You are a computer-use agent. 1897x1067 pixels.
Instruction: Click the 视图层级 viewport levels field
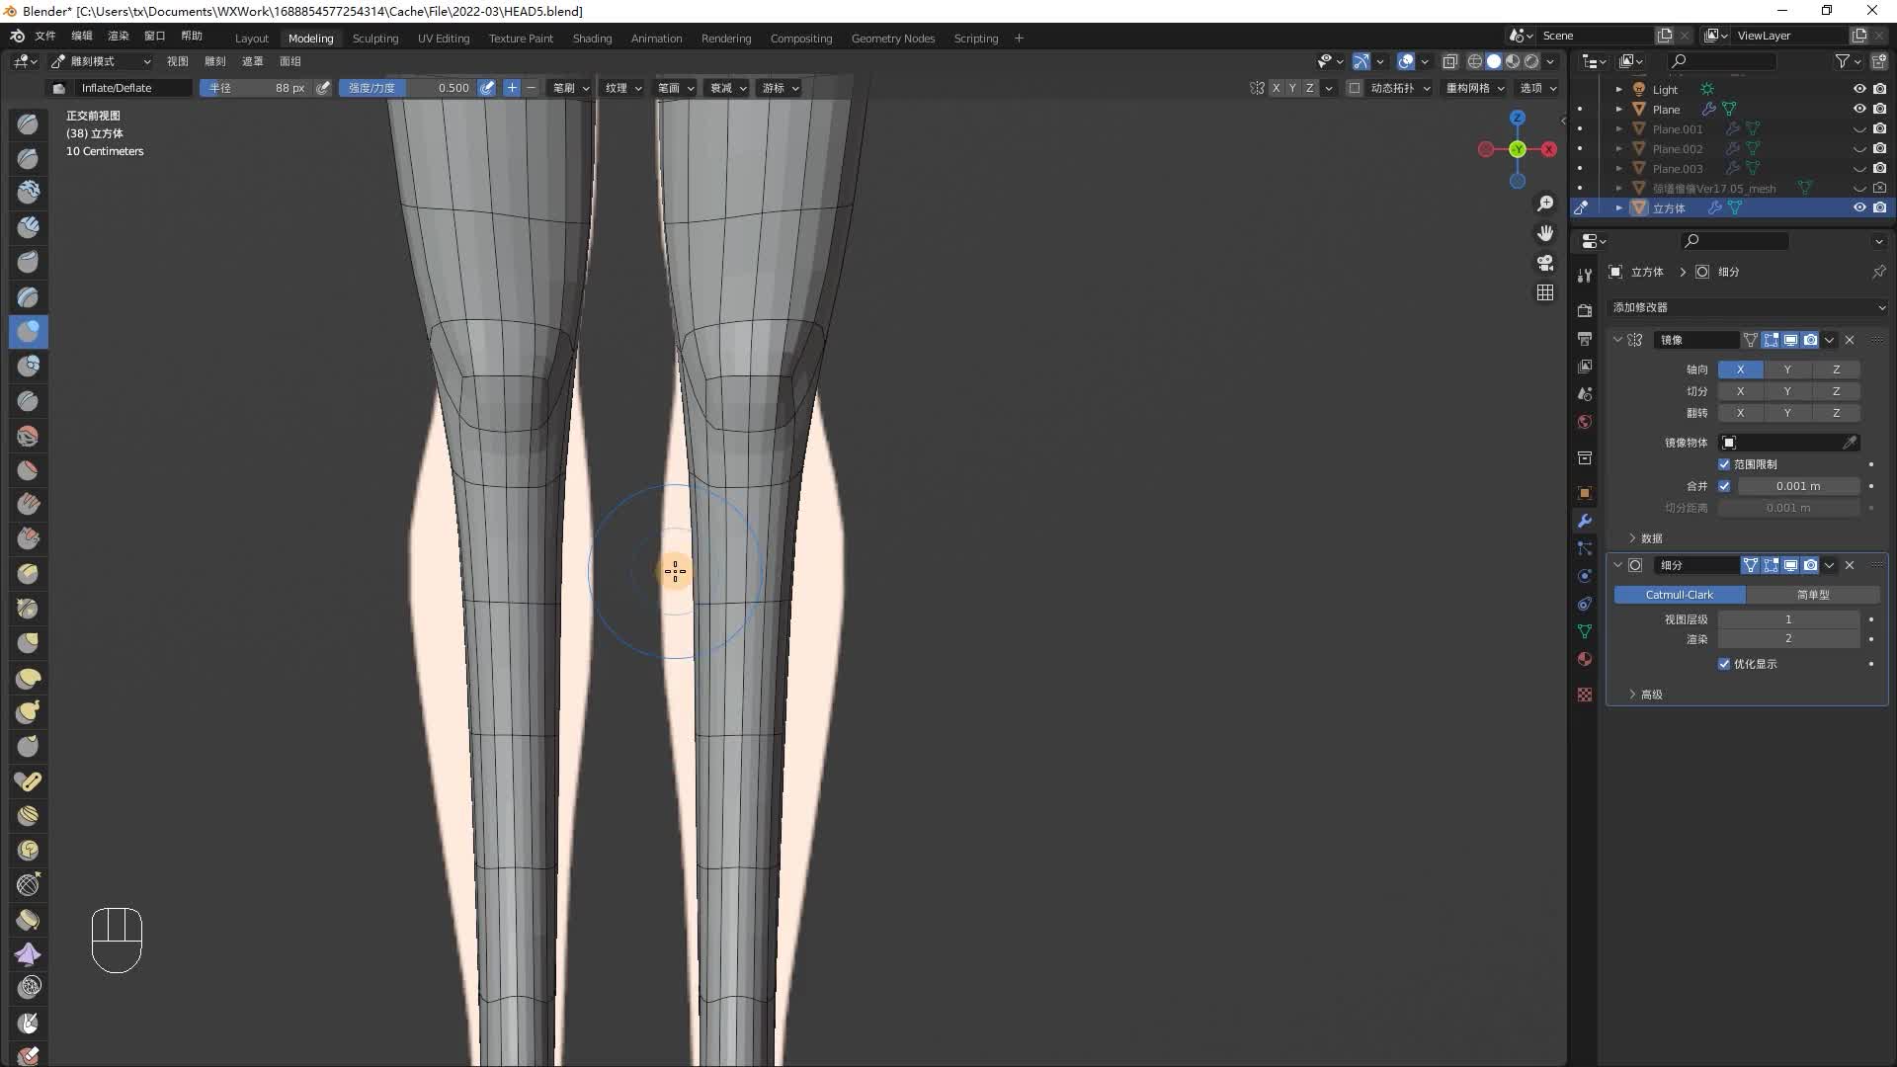click(x=1787, y=619)
